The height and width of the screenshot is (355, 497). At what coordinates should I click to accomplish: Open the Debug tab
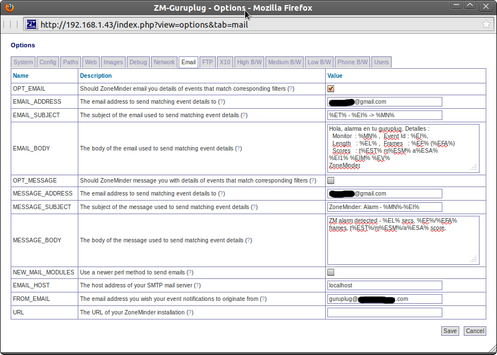pos(138,62)
